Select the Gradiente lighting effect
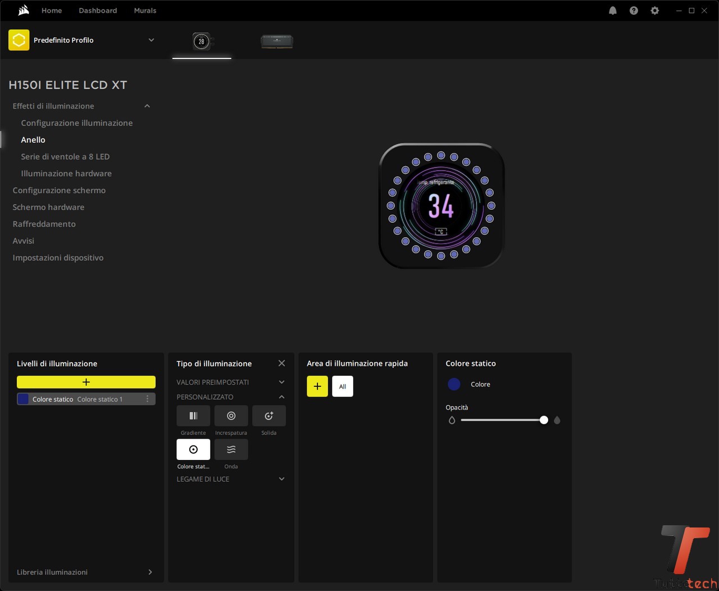This screenshot has width=719, height=591. click(193, 416)
